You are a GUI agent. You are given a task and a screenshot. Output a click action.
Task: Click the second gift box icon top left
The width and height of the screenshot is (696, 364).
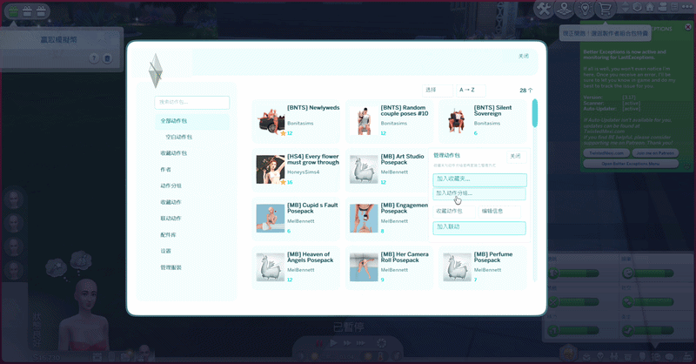(x=27, y=11)
